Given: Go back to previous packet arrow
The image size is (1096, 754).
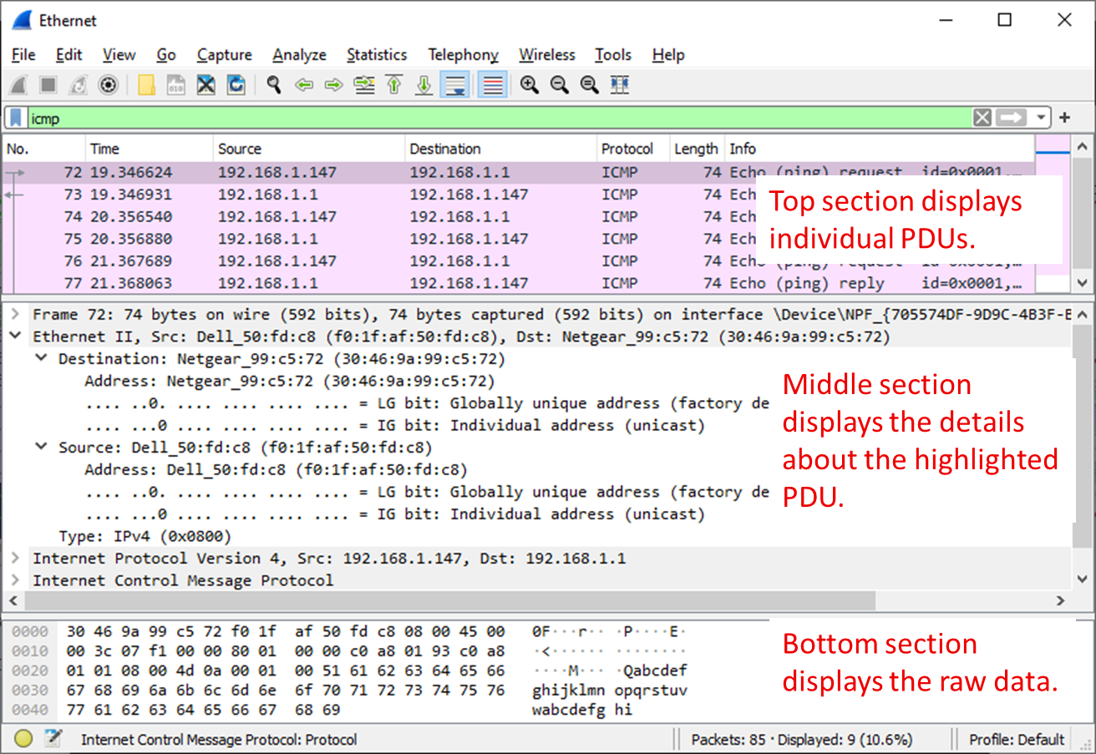Looking at the screenshot, I should (x=303, y=84).
